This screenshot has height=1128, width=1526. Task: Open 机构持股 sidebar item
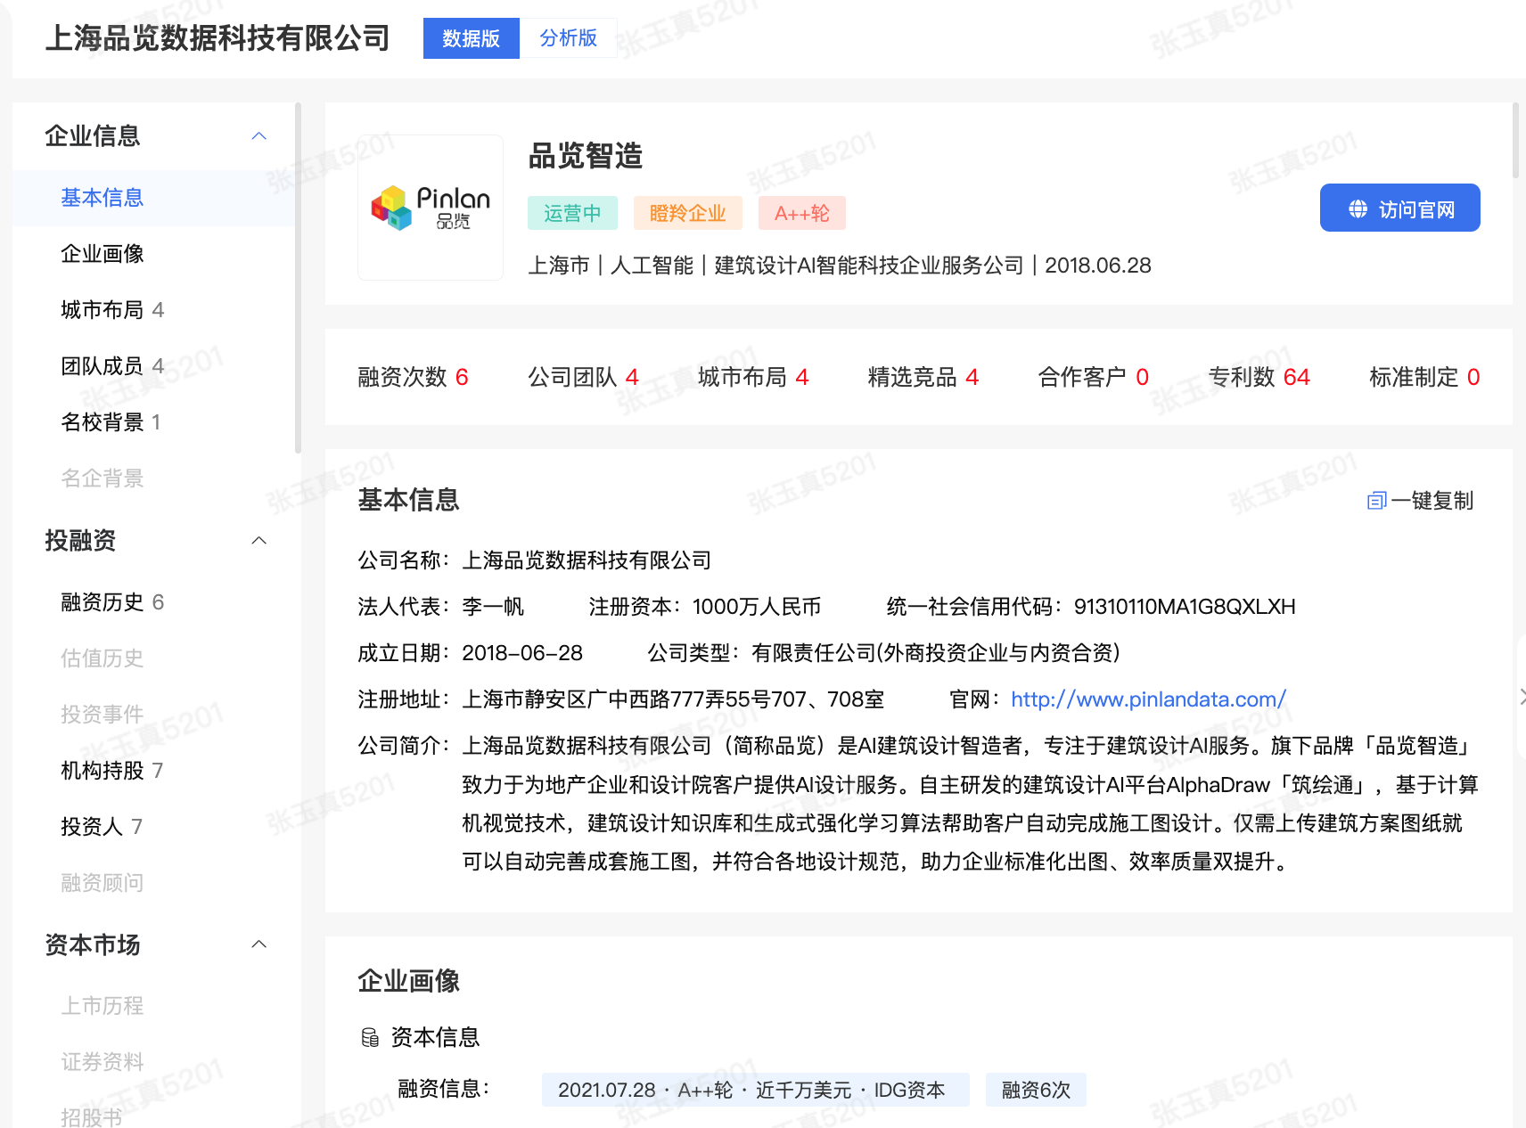tap(112, 771)
